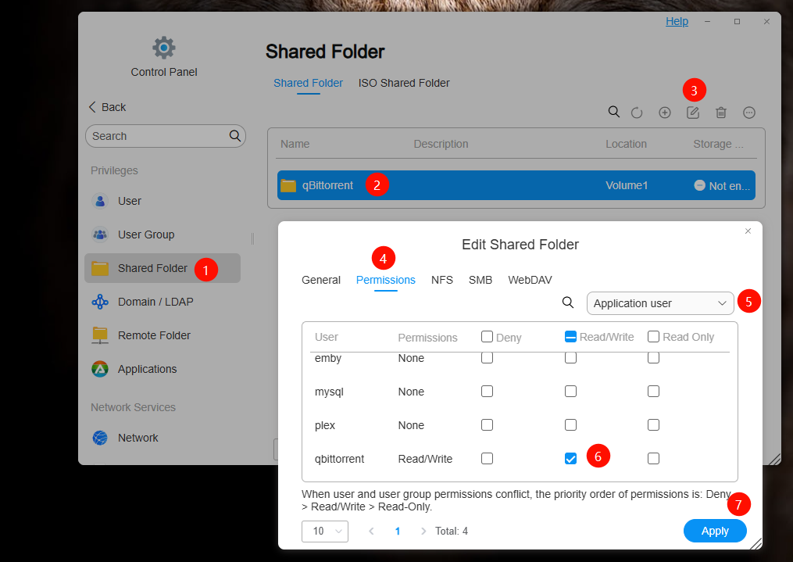The width and height of the screenshot is (793, 562).
Task: Check Read Only for mysql user
Action: click(x=653, y=391)
